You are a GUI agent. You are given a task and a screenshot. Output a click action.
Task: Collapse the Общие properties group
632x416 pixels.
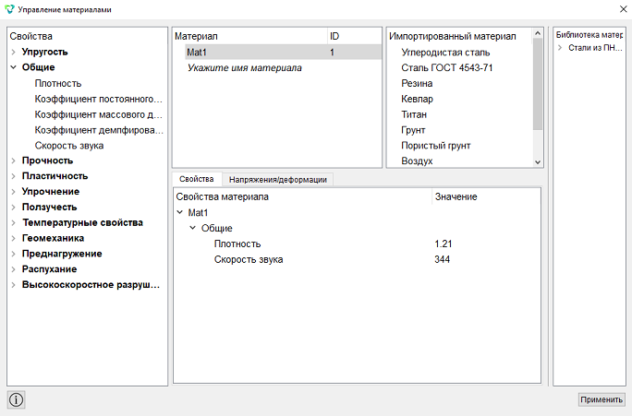13,67
